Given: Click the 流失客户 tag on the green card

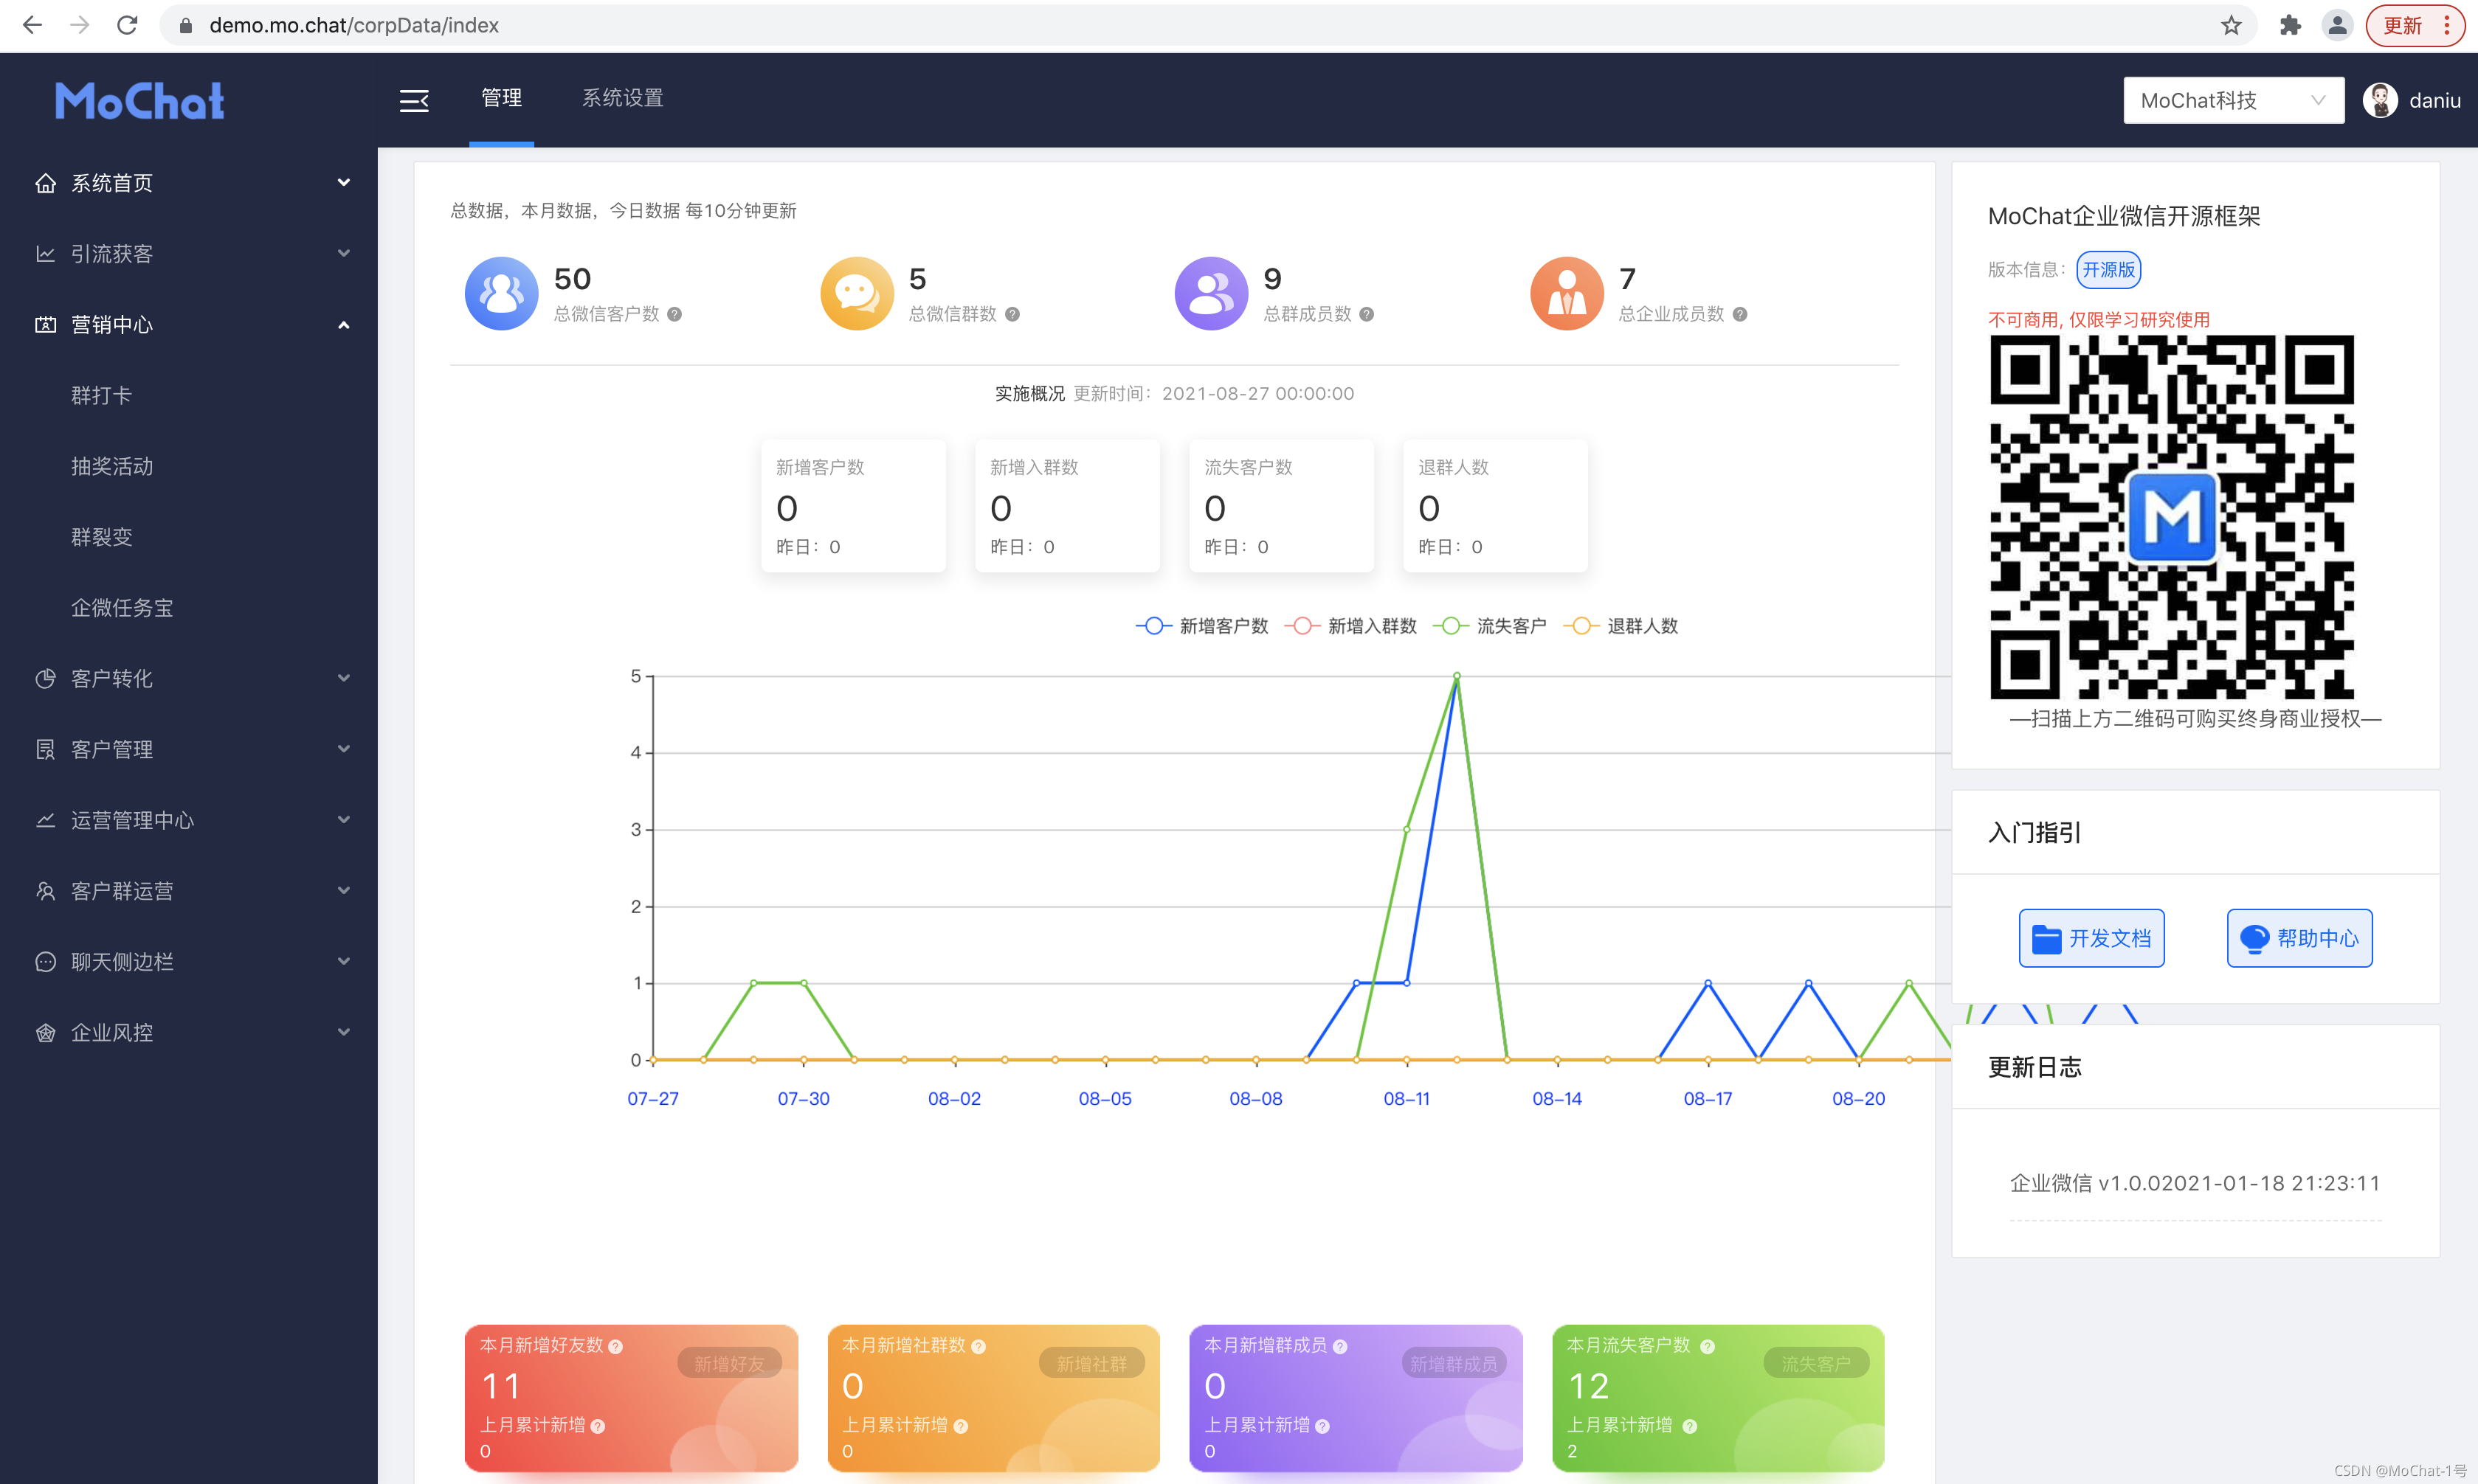Looking at the screenshot, I should pos(1816,1364).
